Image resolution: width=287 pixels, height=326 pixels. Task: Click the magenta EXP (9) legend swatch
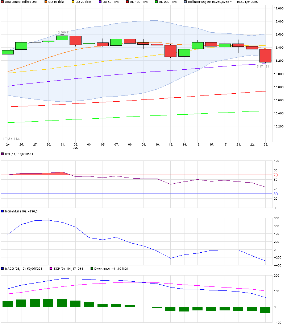tap(51, 269)
